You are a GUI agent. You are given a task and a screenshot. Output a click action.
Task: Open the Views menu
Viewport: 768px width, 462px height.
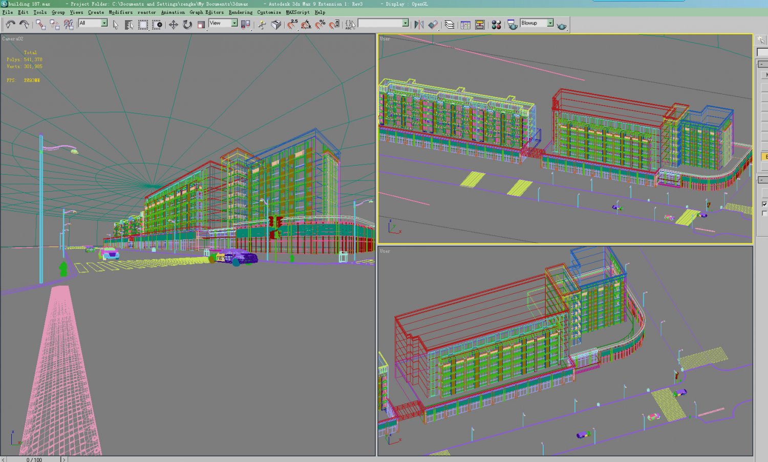click(x=76, y=12)
